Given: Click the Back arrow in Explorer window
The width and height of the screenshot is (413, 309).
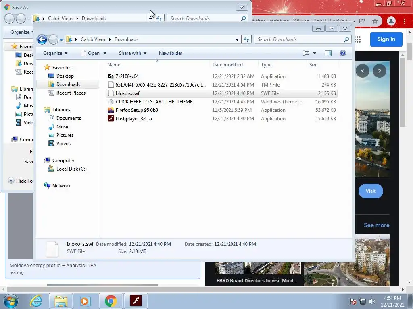Looking at the screenshot, I should click(x=42, y=40).
